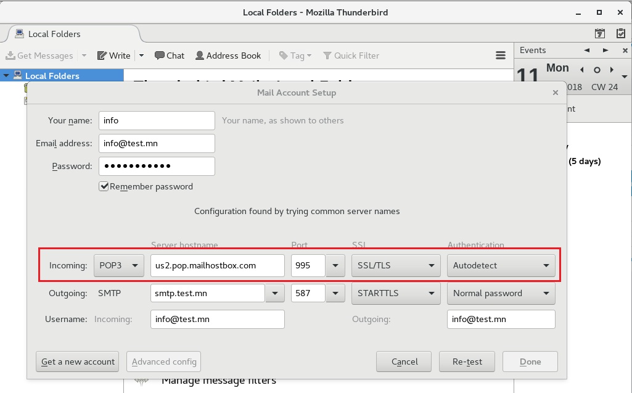Open outgoing server hostname dropdown arrow
Image resolution: width=632 pixels, height=393 pixels.
[x=275, y=293]
